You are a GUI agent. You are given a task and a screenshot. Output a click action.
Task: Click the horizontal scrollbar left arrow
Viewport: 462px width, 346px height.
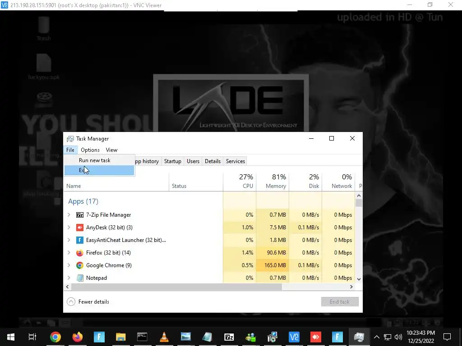pyautogui.click(x=68, y=287)
